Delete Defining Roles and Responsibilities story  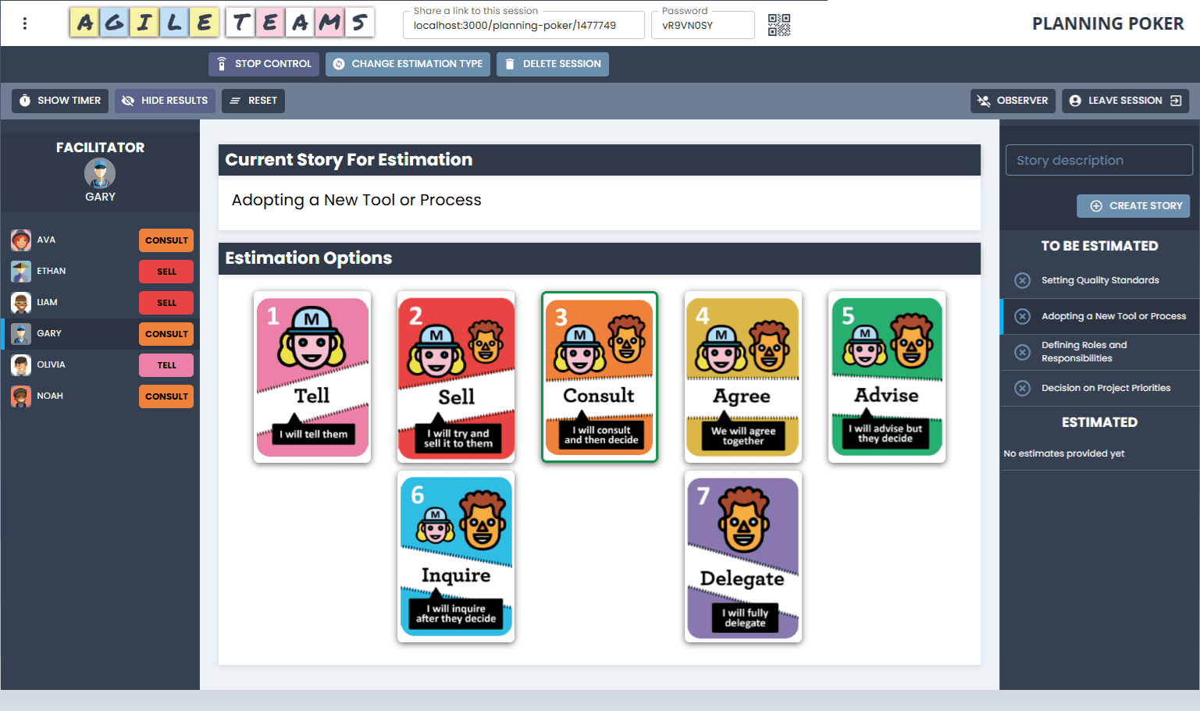tap(1022, 352)
